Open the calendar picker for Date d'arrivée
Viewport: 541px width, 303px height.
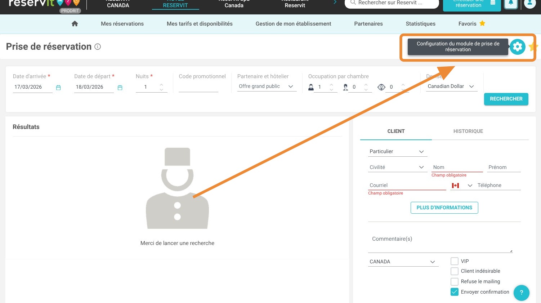(58, 88)
